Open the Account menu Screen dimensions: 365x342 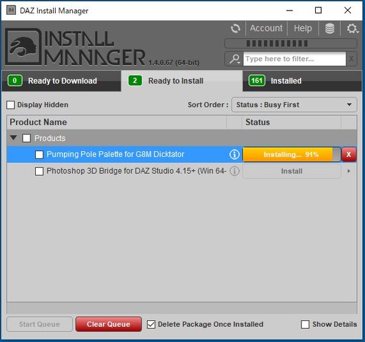click(x=266, y=28)
